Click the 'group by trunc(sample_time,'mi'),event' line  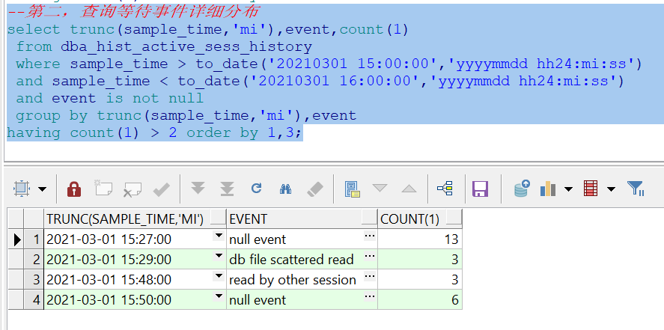pyautogui.click(x=186, y=115)
